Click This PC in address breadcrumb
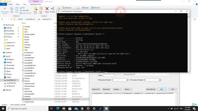The width and height of the screenshot is (198, 111). 20,19
